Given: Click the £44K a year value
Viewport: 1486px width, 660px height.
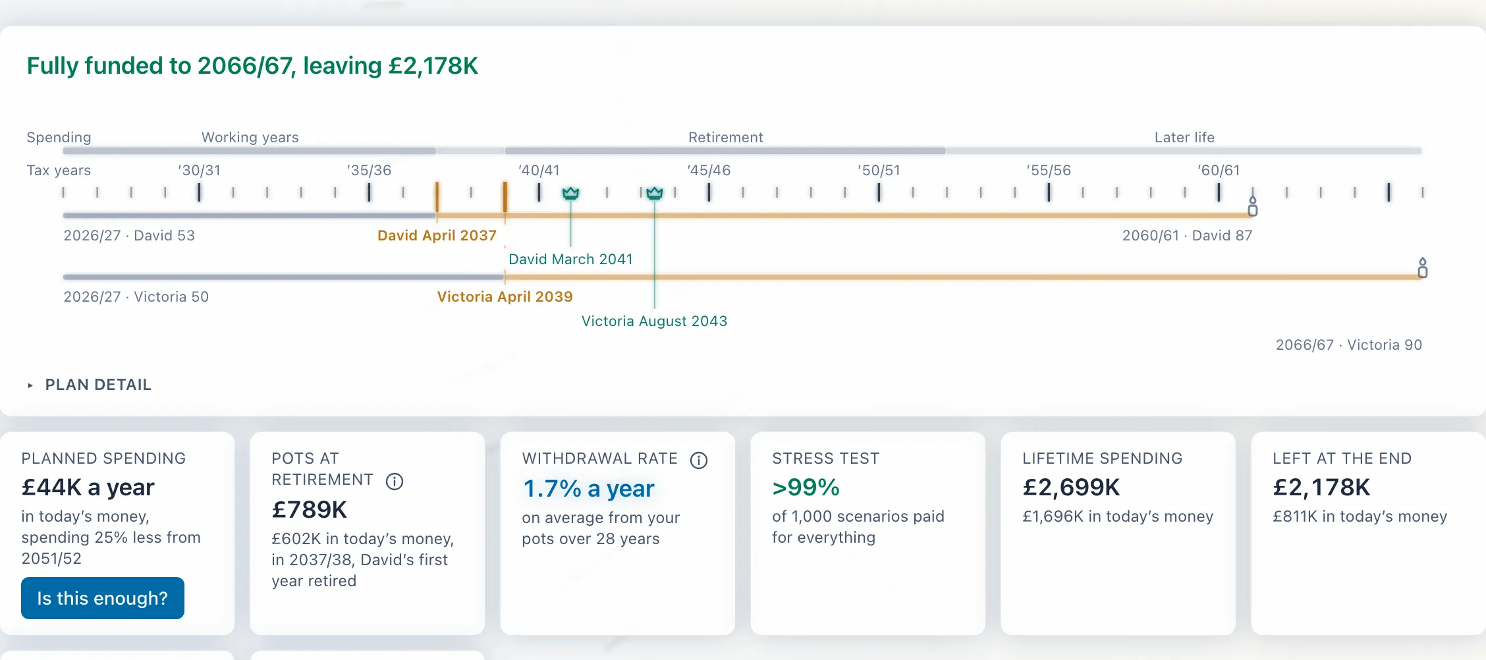Looking at the screenshot, I should [x=88, y=487].
